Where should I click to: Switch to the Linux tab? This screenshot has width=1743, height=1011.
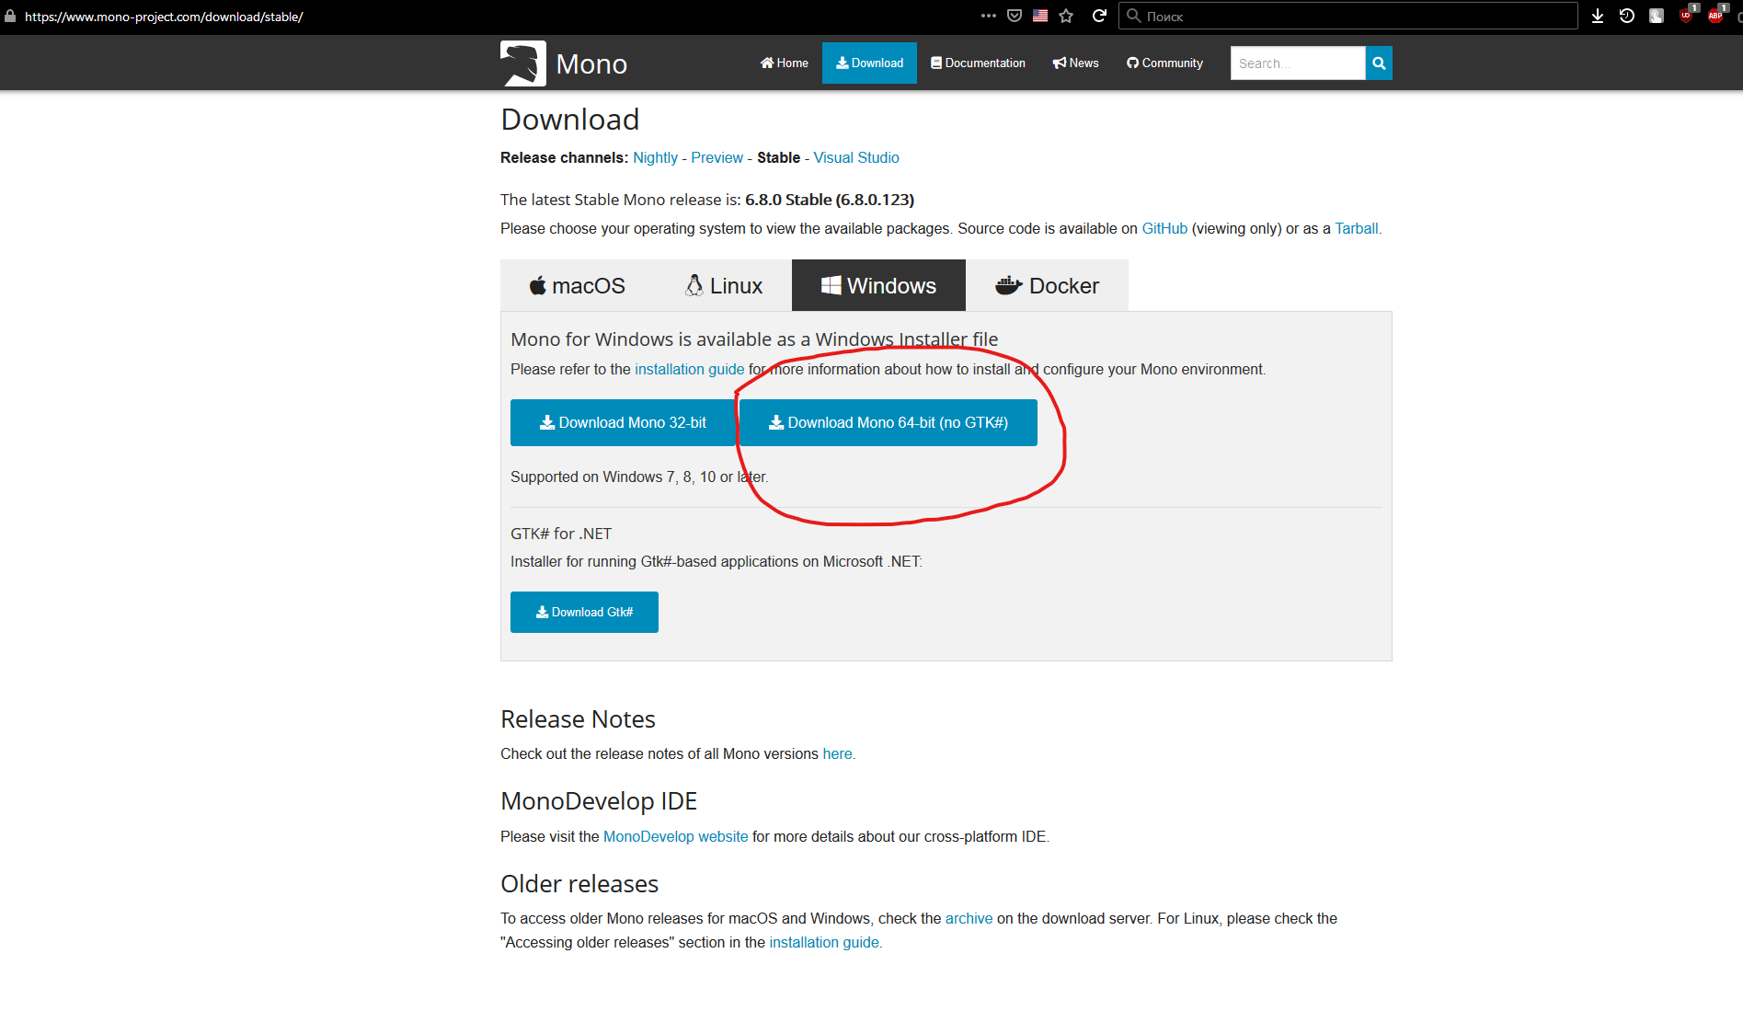pyautogui.click(x=723, y=286)
